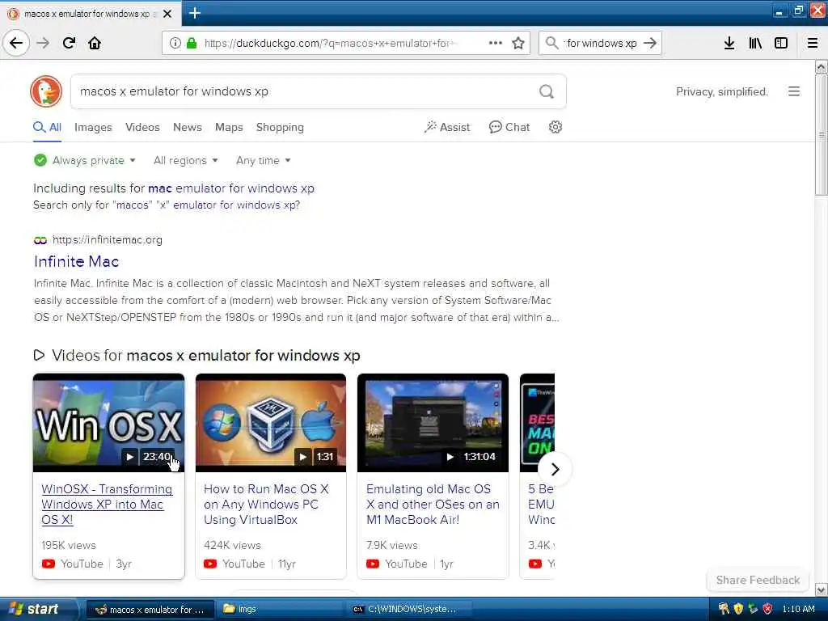Click the vertical scrollbar down arrow
Screen dimensions: 828x621
click(822, 589)
